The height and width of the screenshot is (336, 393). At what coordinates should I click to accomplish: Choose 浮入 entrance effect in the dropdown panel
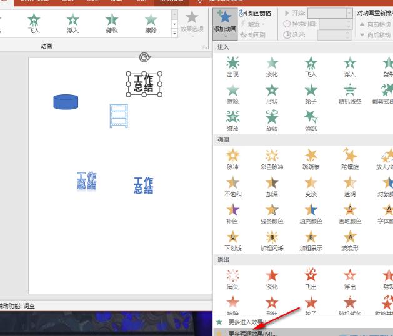(x=350, y=67)
